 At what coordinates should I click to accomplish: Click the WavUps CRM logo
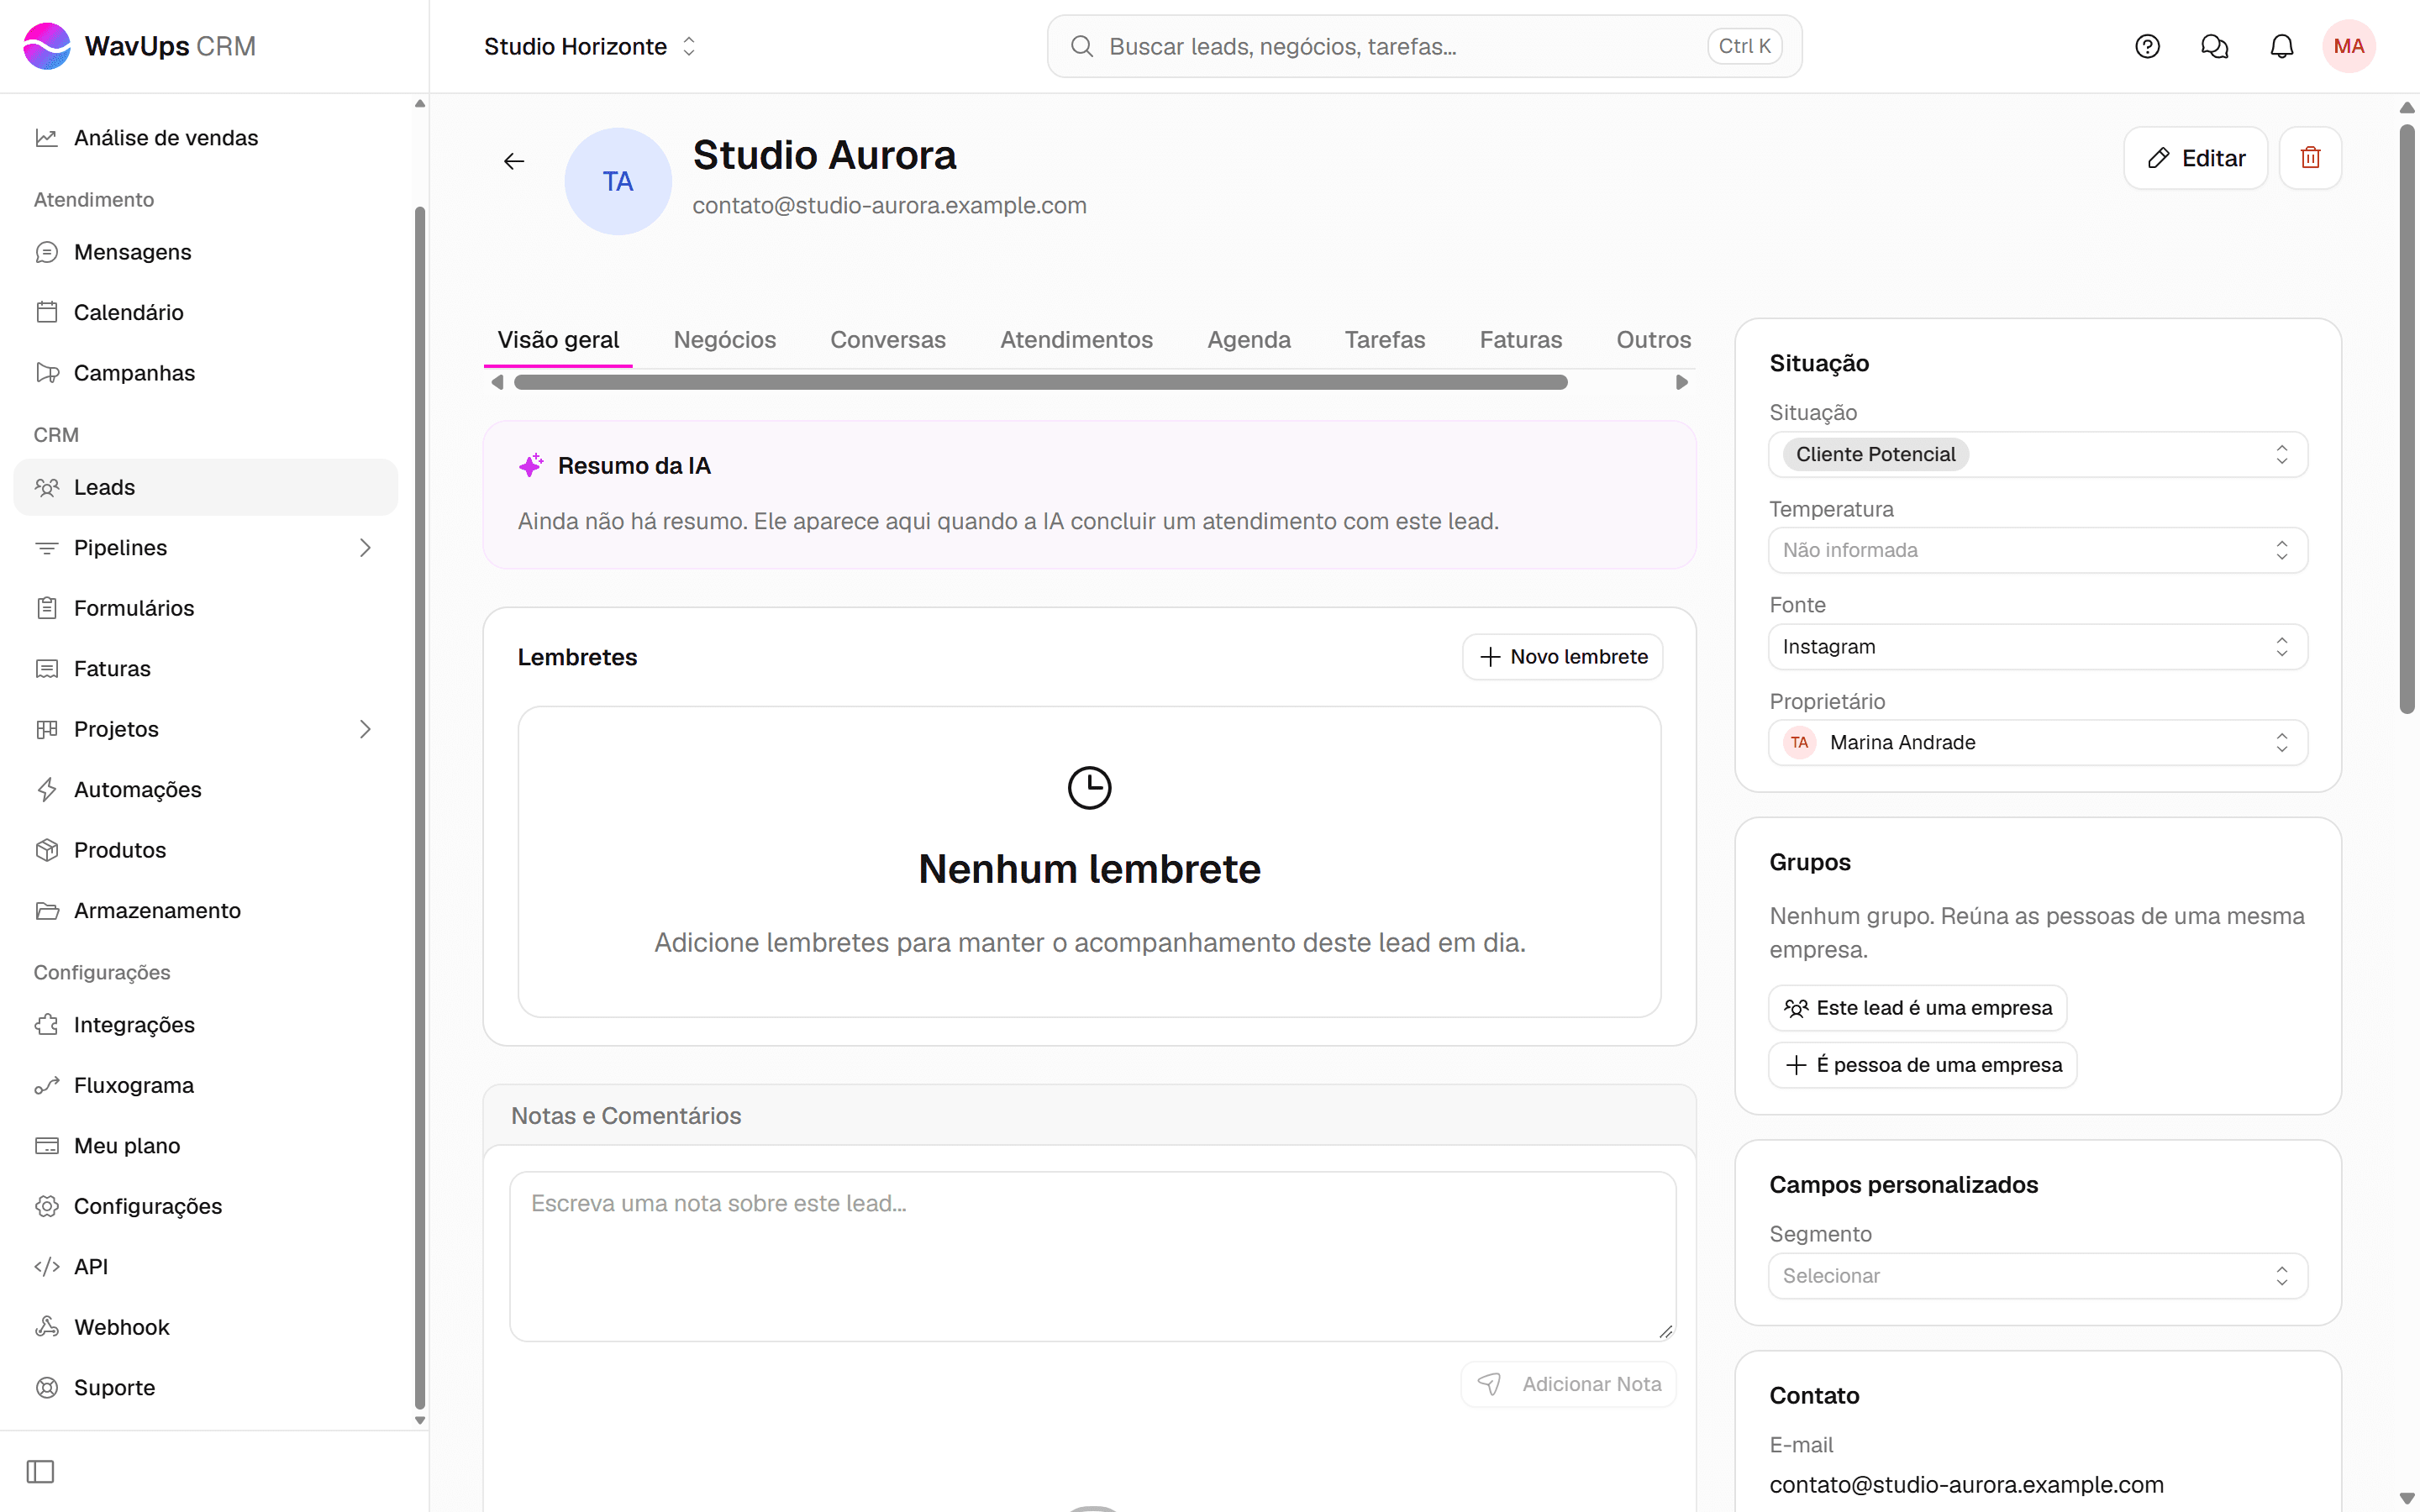[x=140, y=46]
